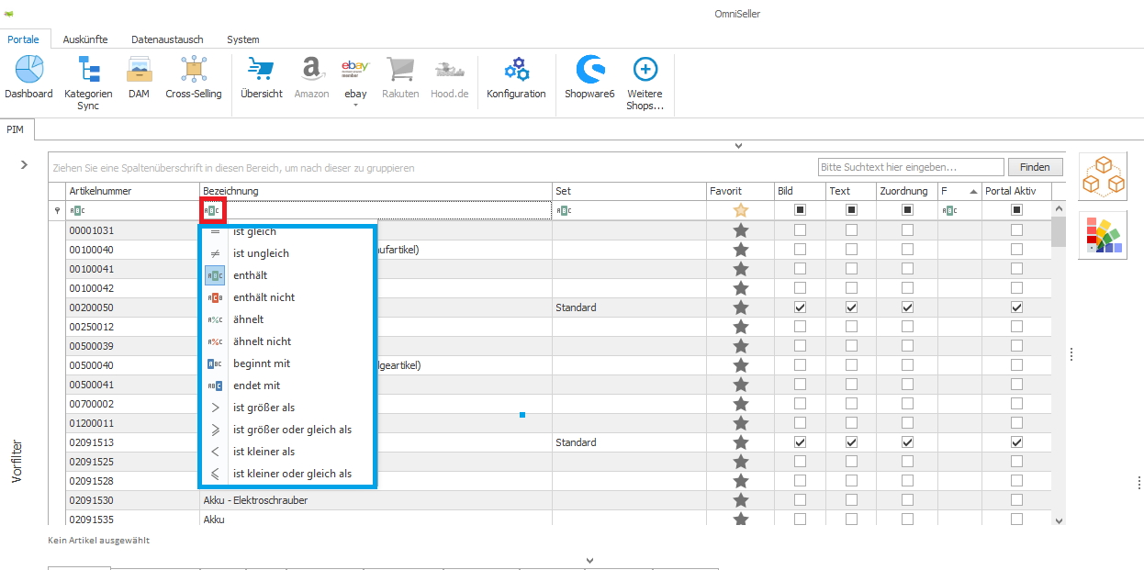The width and height of the screenshot is (1144, 570).
Task: Uncheck Portal Aktiv for article 02091513
Action: pyautogui.click(x=1016, y=442)
